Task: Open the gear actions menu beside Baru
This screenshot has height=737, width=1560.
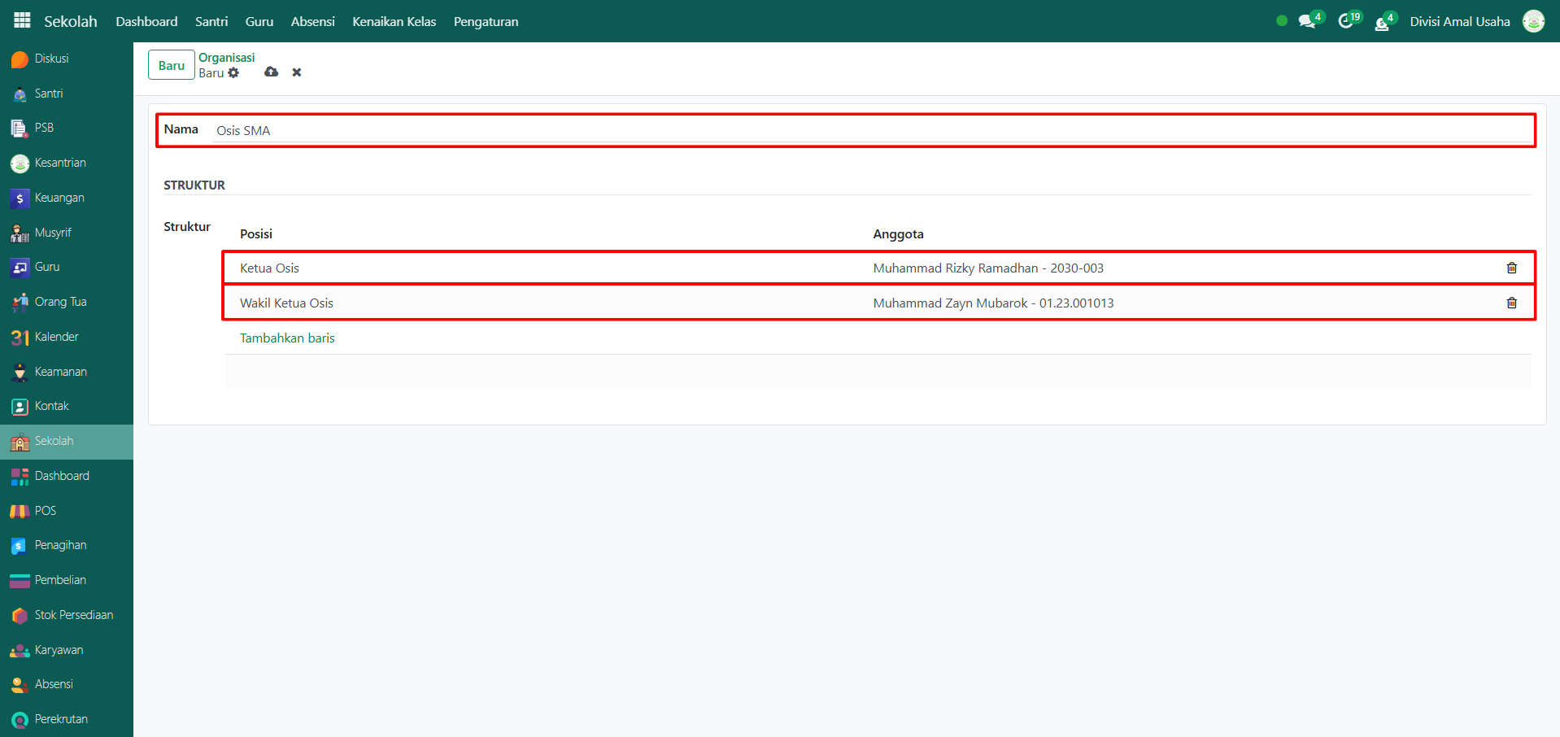Action: click(x=234, y=73)
